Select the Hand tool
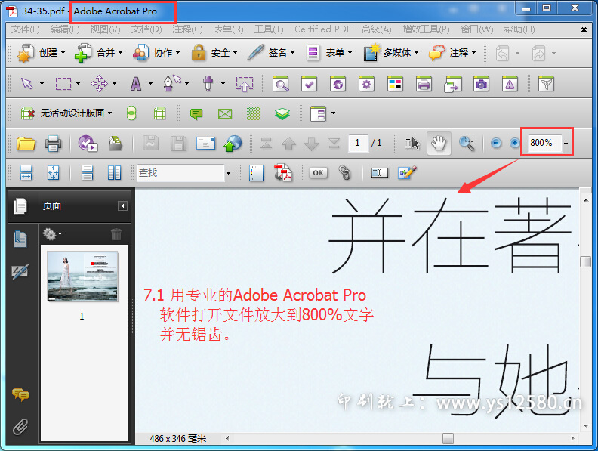Screen dimensions: 598x451 click(438, 143)
